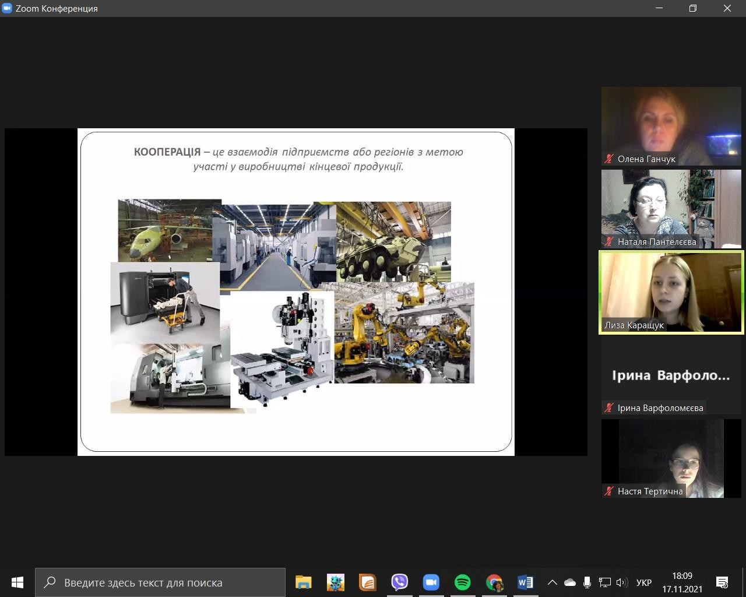Restore down the Zoom window
The height and width of the screenshot is (597, 746).
(693, 8)
